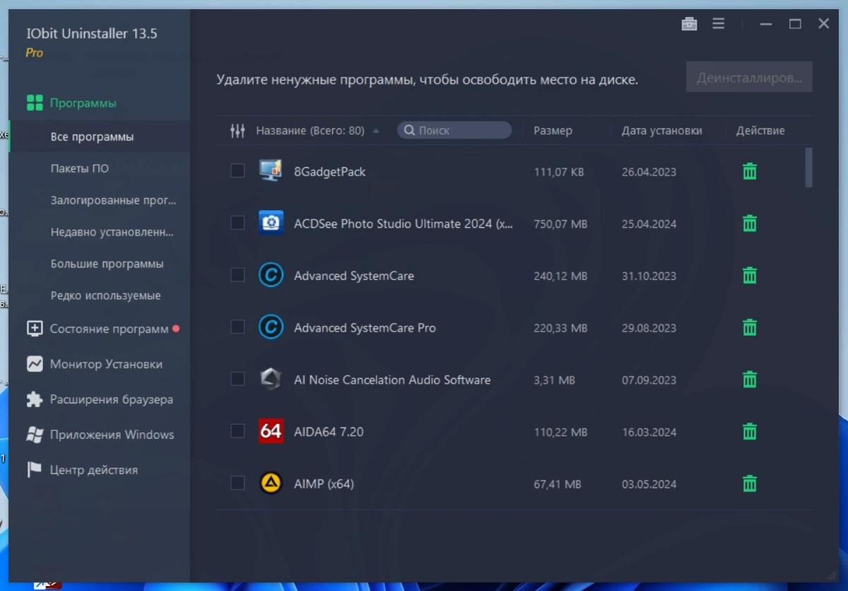This screenshot has width=848, height=591.
Task: Open Недавно установленные section
Action: (112, 232)
